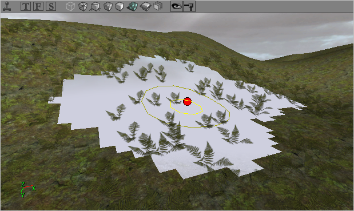Viewport: 354px width, 211px height.
Task: Click the XYZ axis indicator
Action: [x=28, y=189]
